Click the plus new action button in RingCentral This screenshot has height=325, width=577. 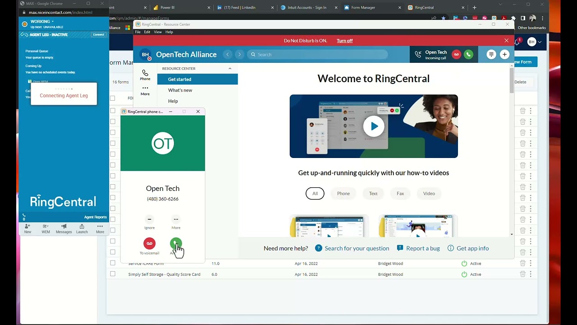point(504,55)
